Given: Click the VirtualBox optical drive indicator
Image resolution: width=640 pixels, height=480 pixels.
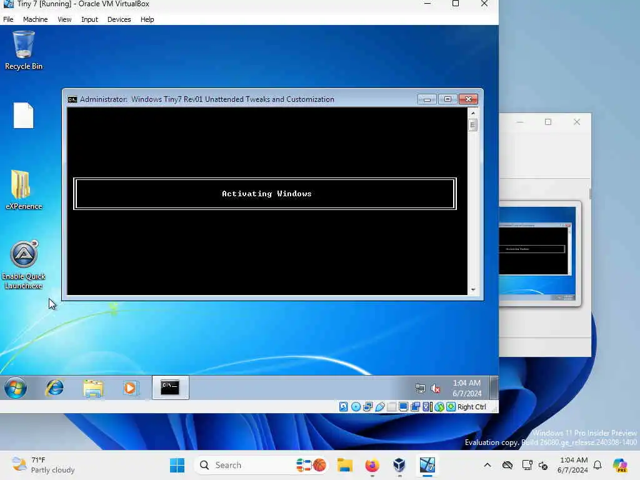Looking at the screenshot, I should [356, 407].
